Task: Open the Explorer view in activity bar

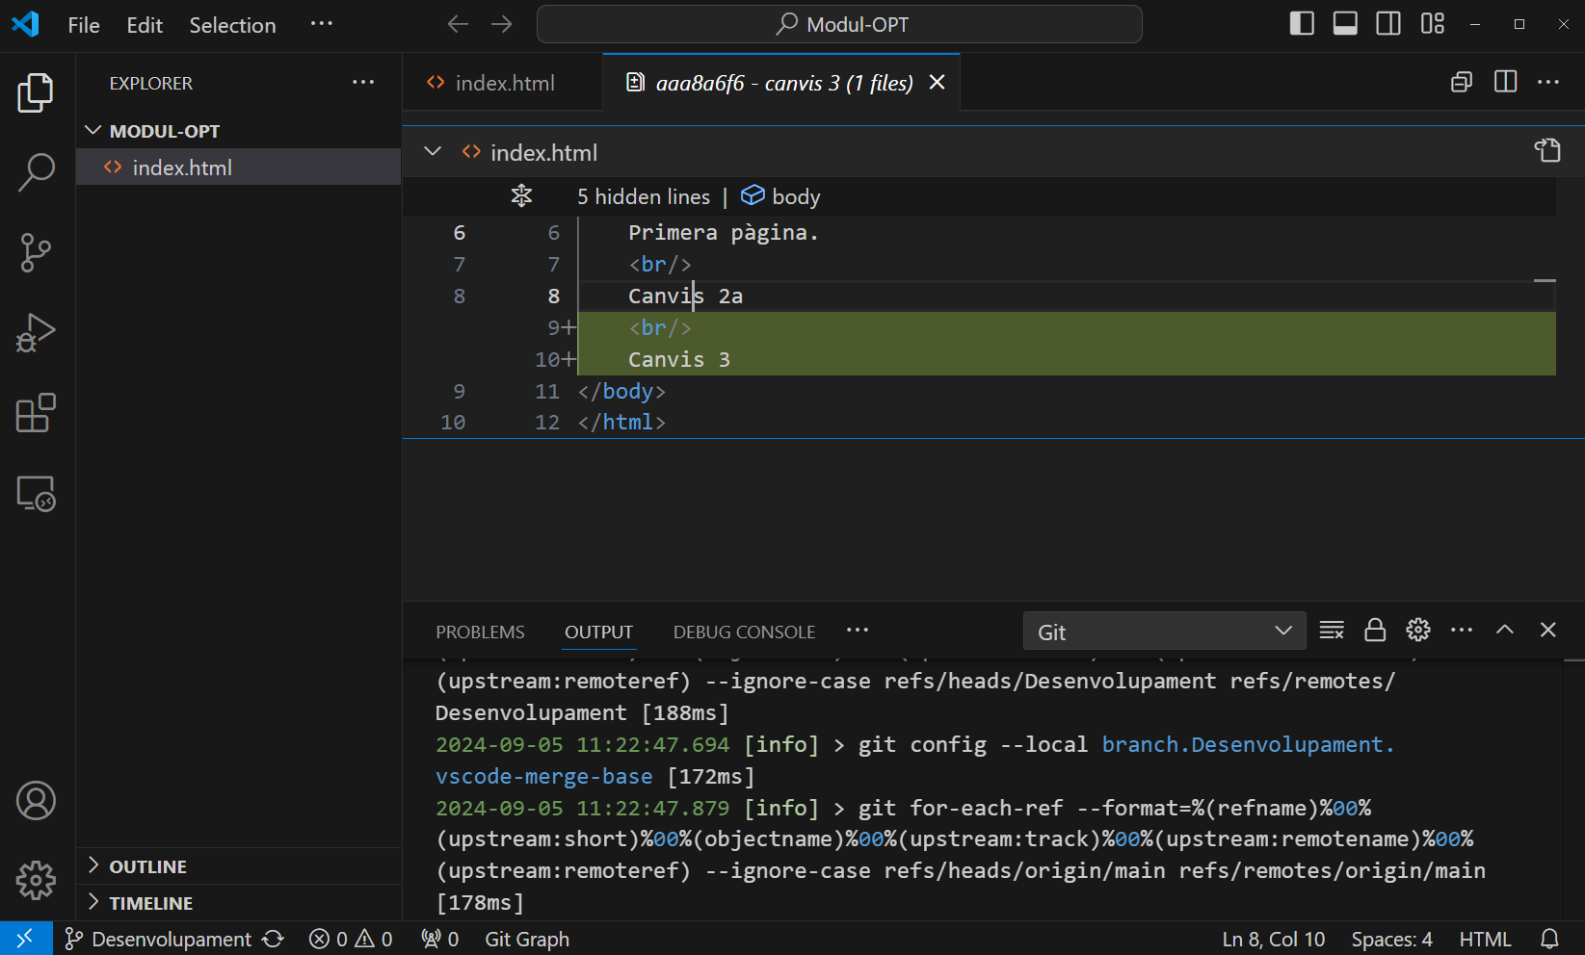Action: click(36, 92)
